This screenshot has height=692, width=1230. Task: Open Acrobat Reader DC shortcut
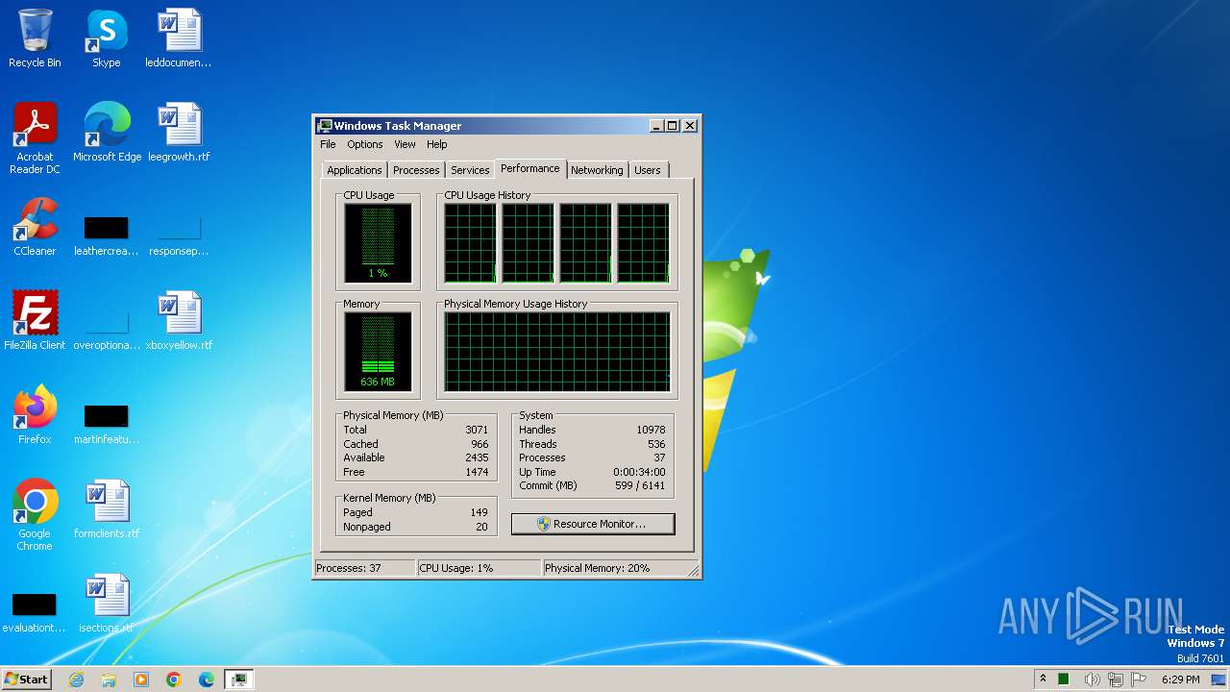coord(35,138)
